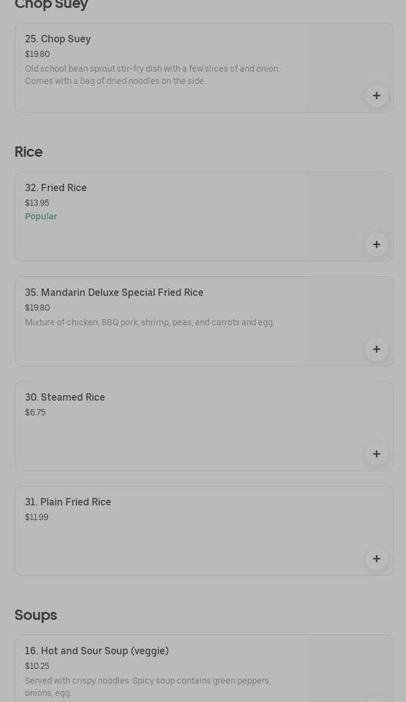Viewport: 406px width, 702px height.
Task: Select 16. Hot and Sour Soup (veggie) title
Action: 97,651
